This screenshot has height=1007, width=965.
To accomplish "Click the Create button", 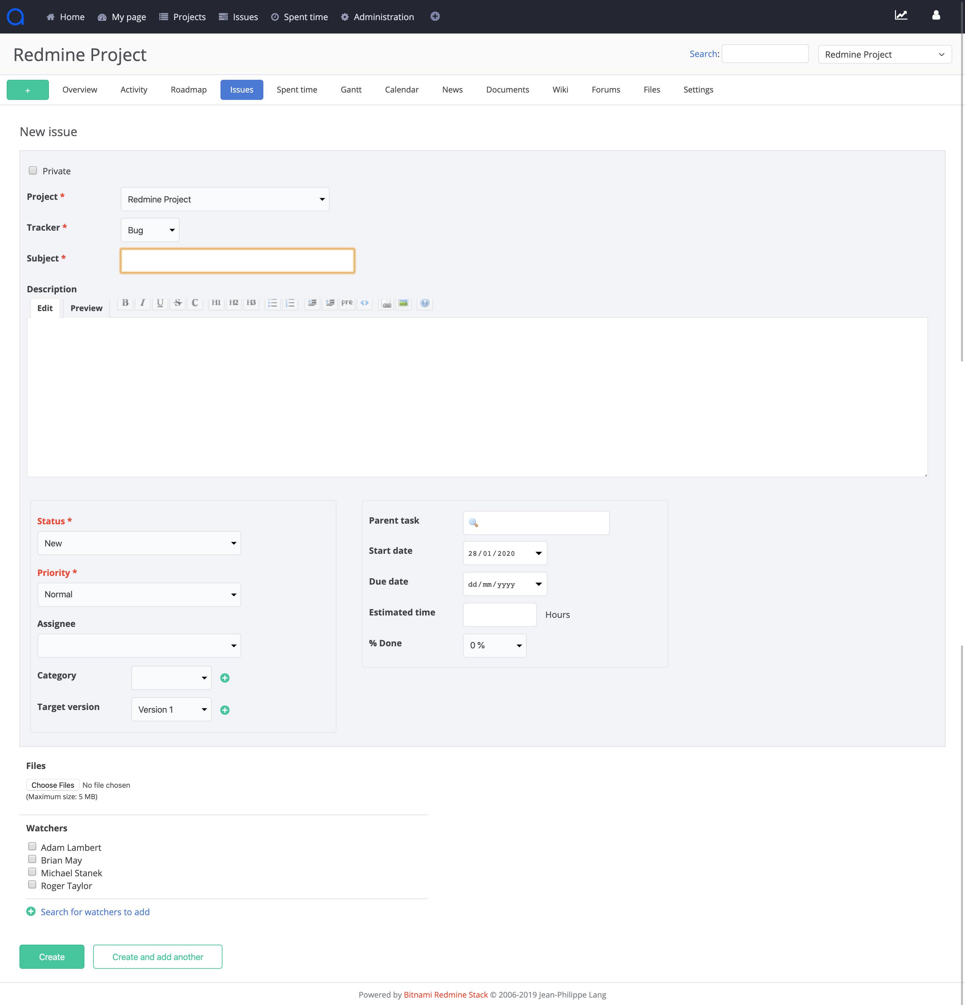I will (52, 957).
